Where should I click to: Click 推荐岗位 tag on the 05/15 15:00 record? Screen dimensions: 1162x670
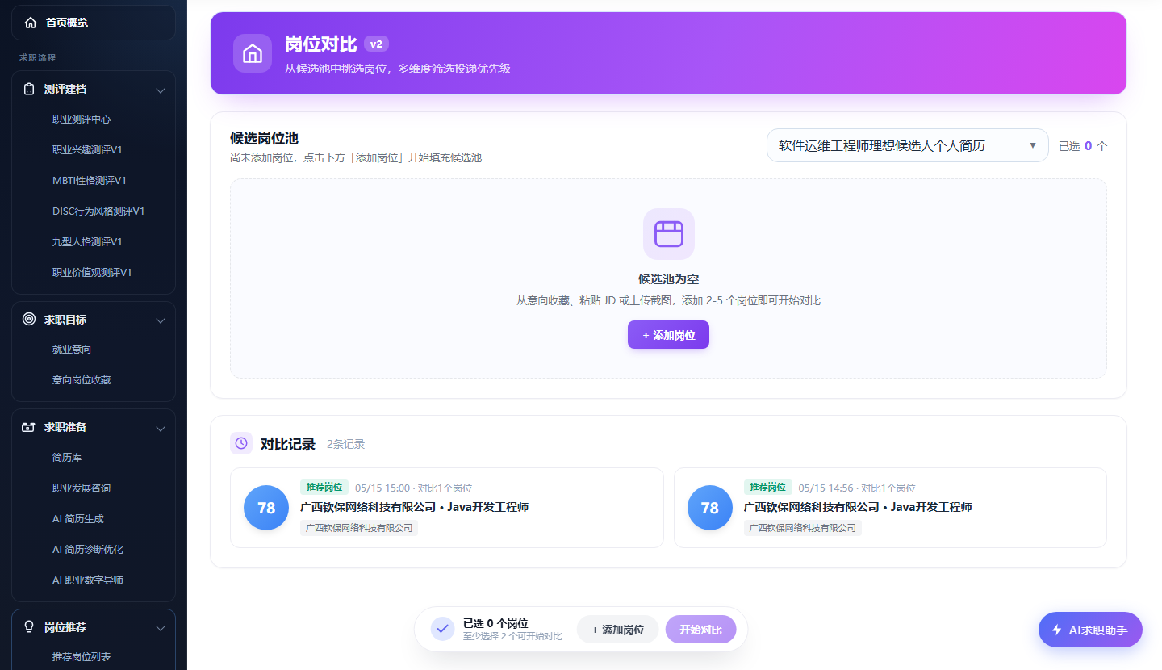pyautogui.click(x=324, y=488)
